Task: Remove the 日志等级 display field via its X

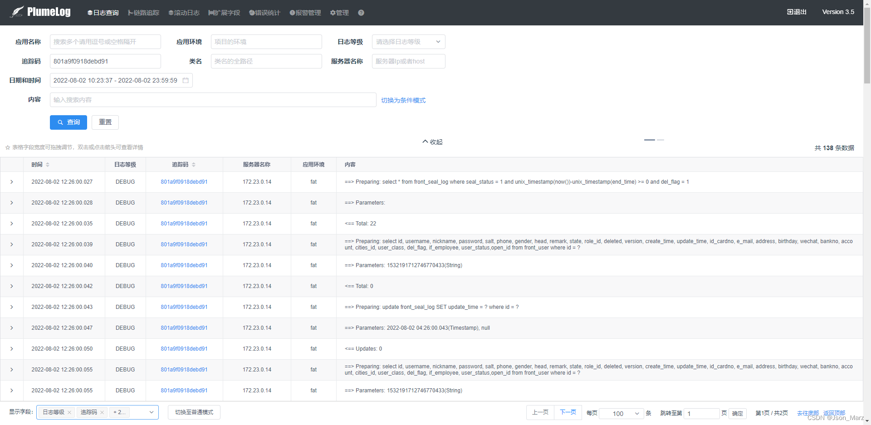Action: (69, 412)
